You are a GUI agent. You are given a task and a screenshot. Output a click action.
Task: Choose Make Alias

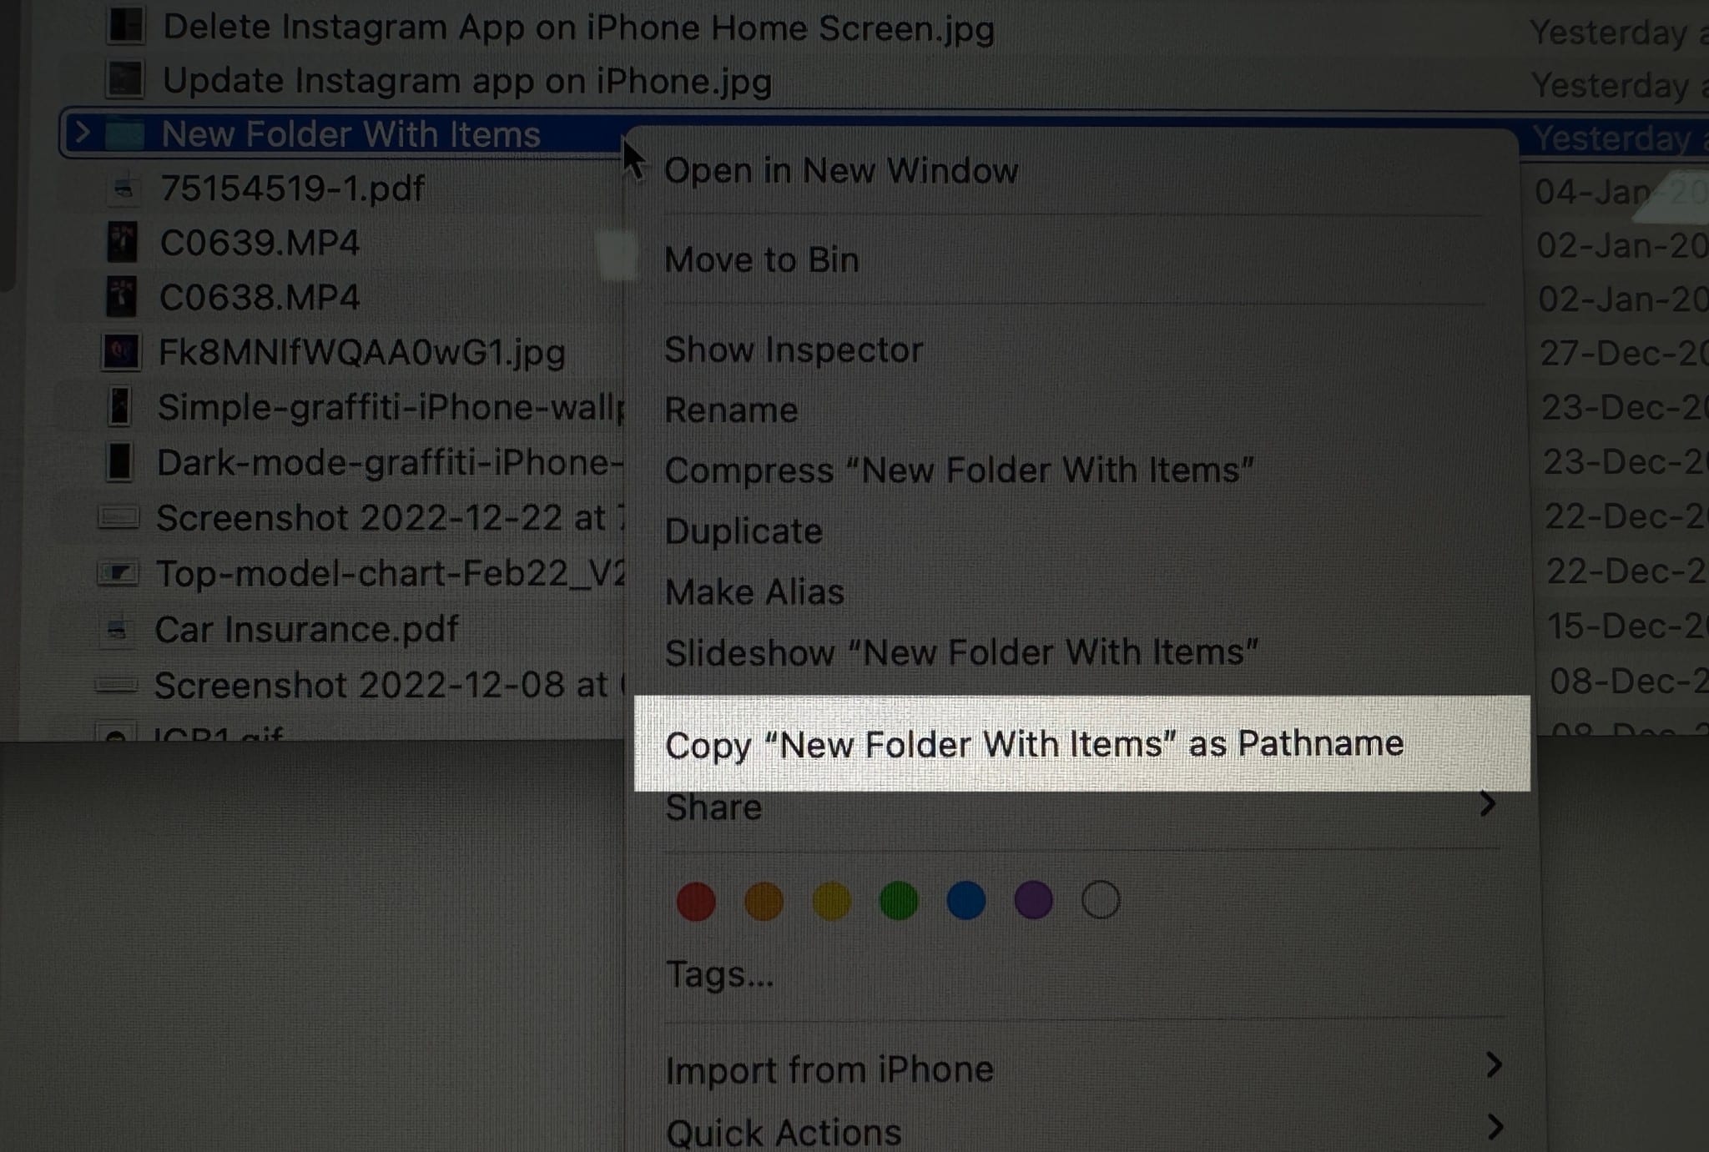(x=754, y=592)
